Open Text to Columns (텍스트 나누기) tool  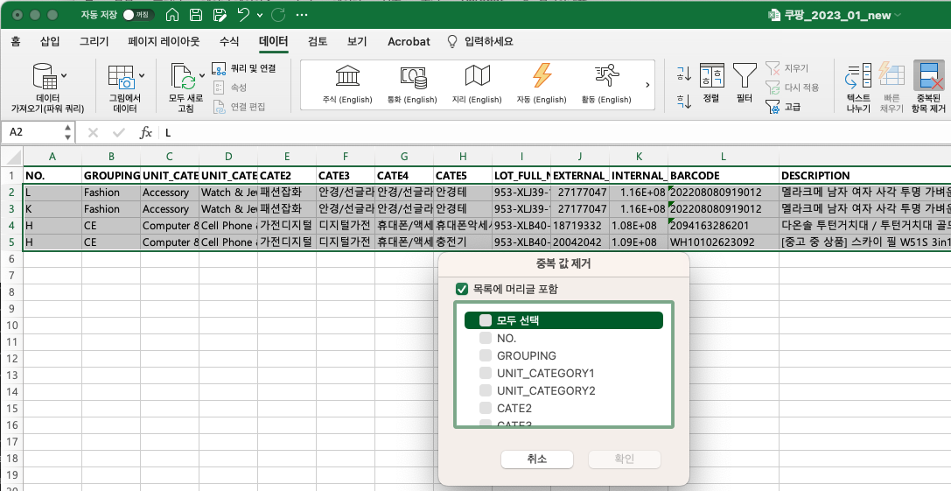pos(858,77)
